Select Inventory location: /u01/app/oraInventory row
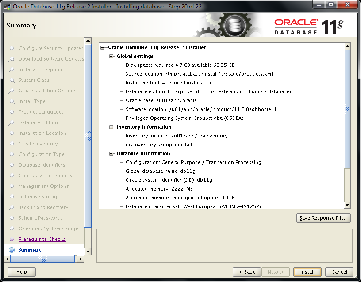 tap(177, 136)
